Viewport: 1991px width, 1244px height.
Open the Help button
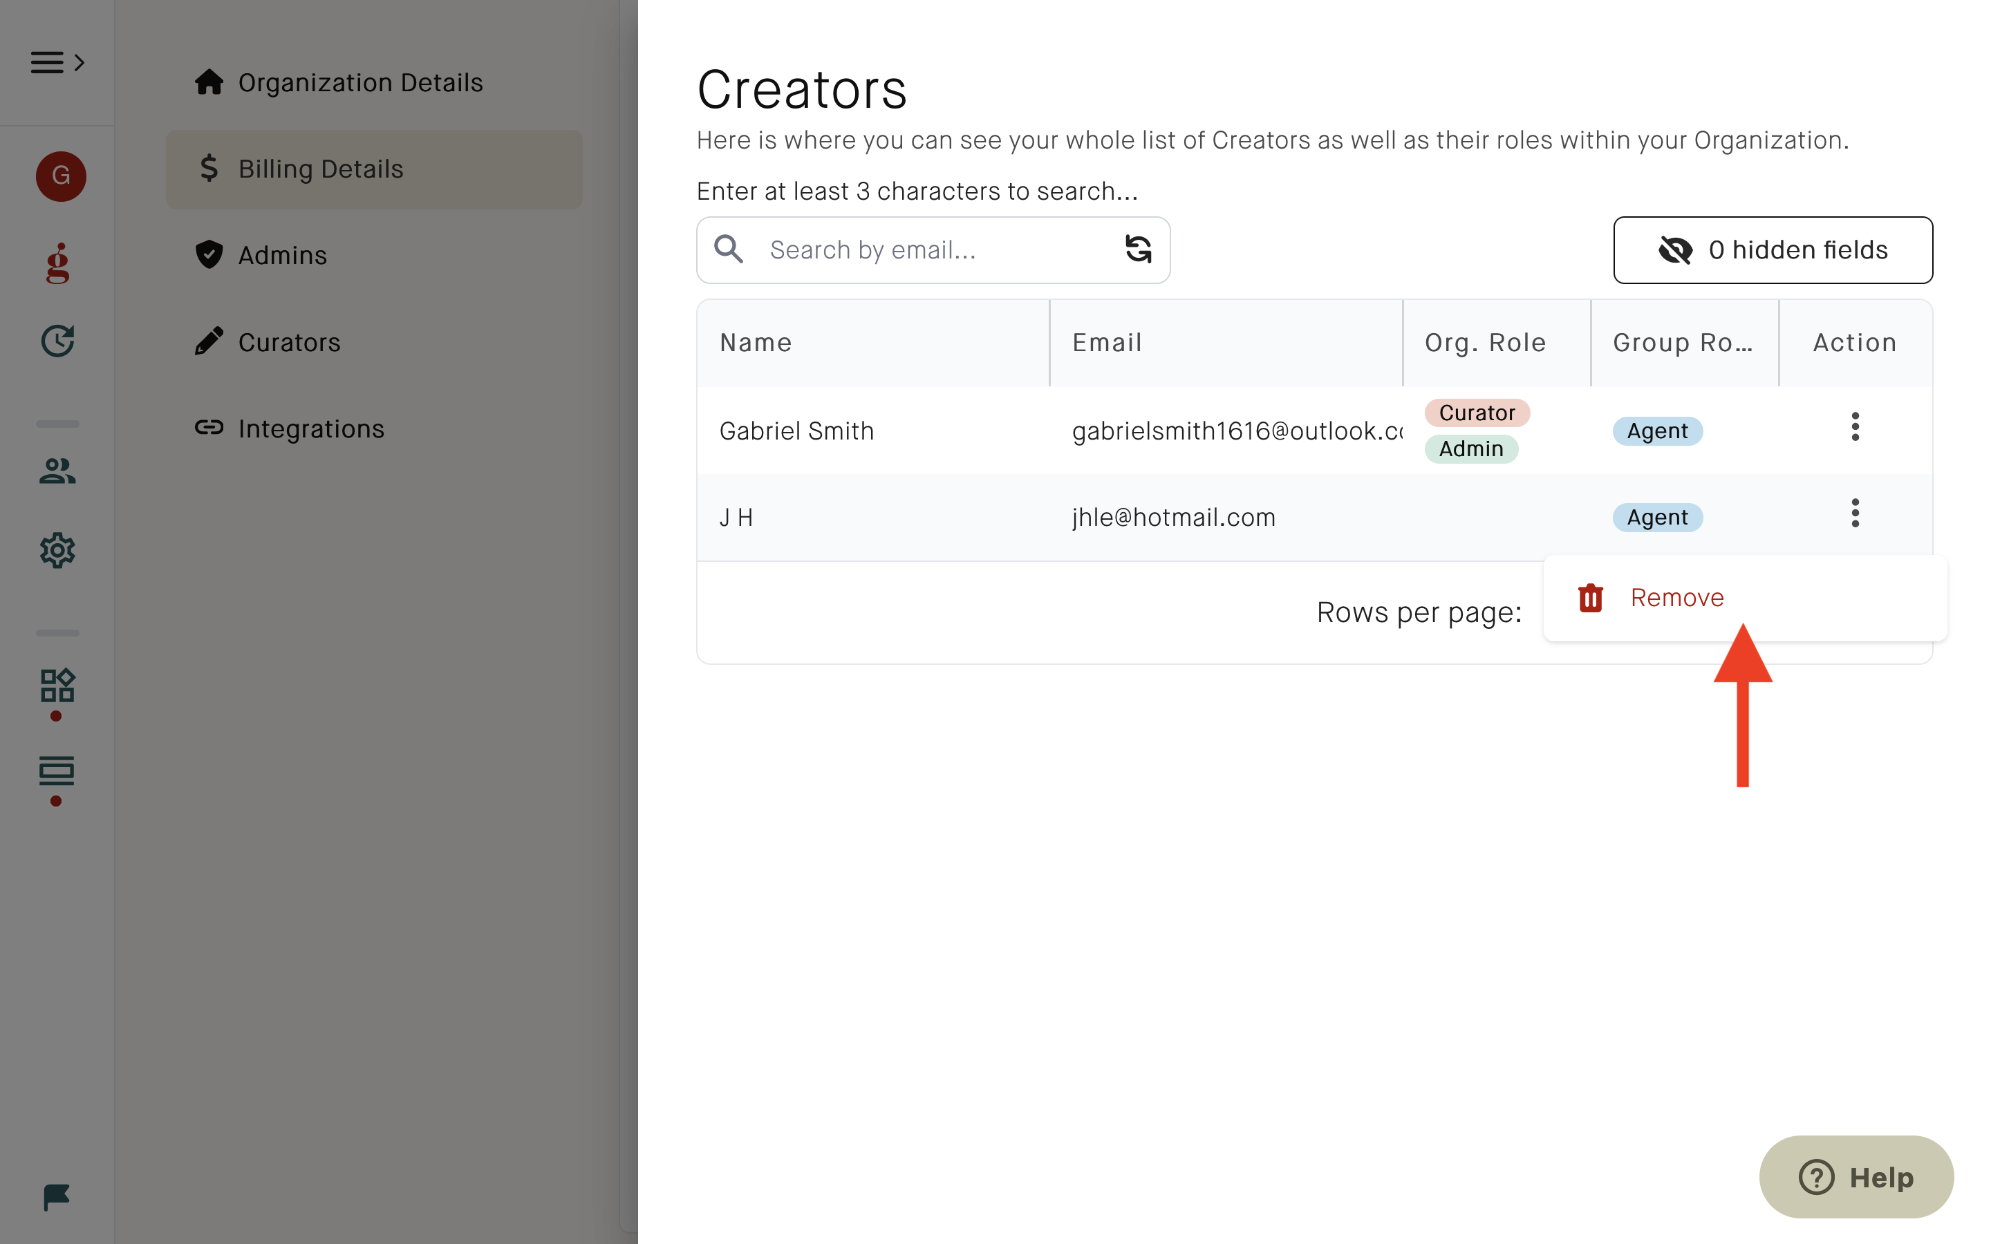(1856, 1176)
